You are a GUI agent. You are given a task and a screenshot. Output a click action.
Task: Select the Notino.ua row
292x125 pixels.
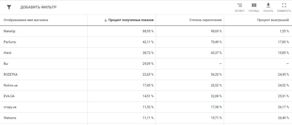pos(11,85)
